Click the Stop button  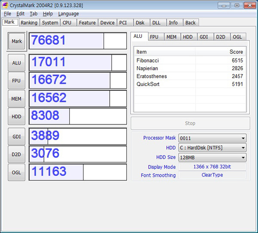tap(190, 123)
